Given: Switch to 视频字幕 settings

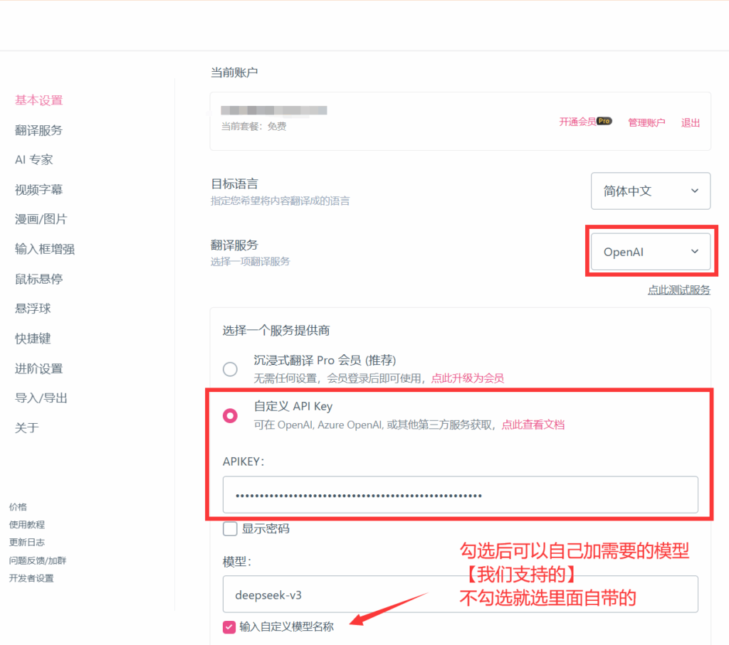Looking at the screenshot, I should coord(39,190).
